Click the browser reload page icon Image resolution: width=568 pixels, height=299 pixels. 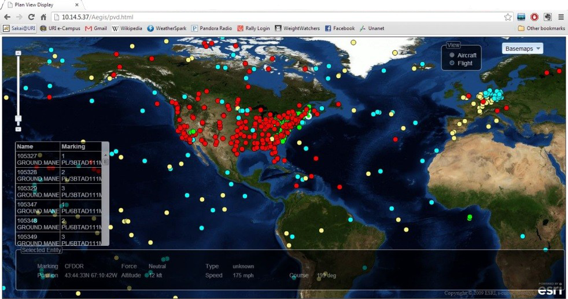(31, 17)
